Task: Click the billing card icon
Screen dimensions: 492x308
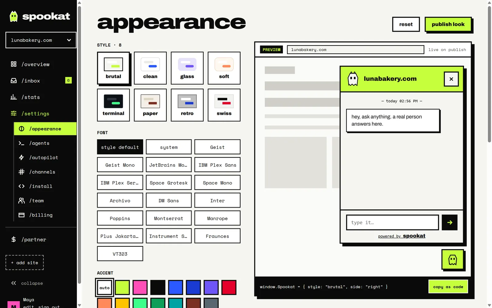Action: click(22, 215)
